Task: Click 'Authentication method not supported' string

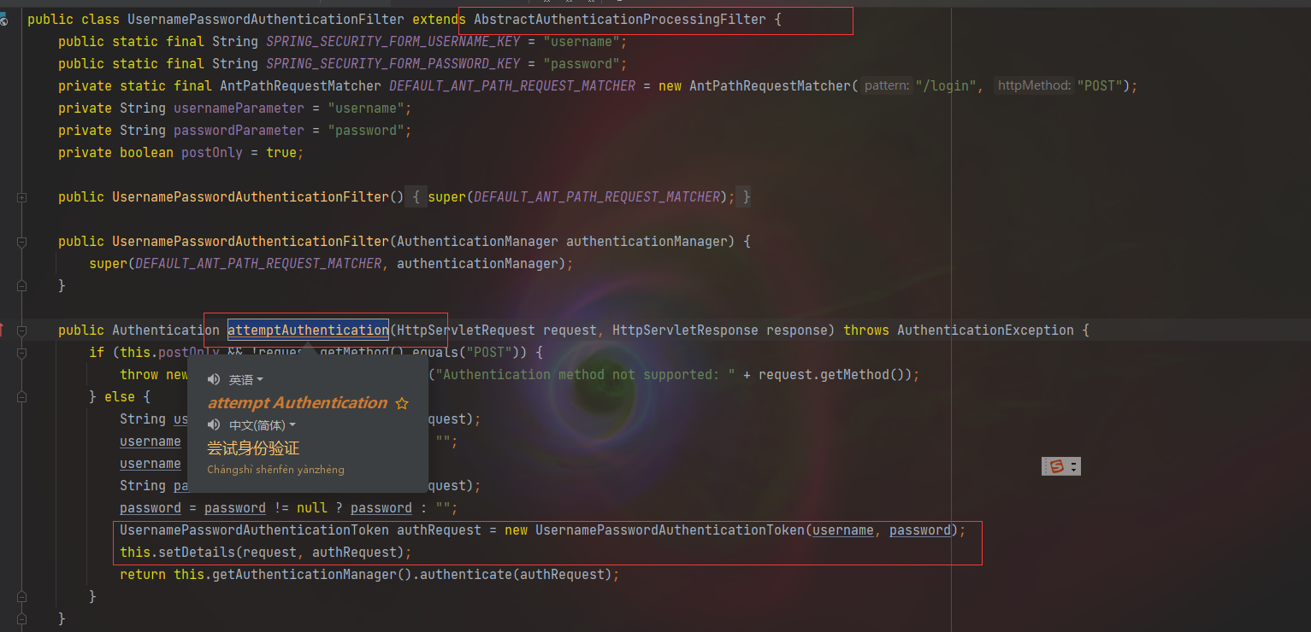Action: [x=585, y=375]
